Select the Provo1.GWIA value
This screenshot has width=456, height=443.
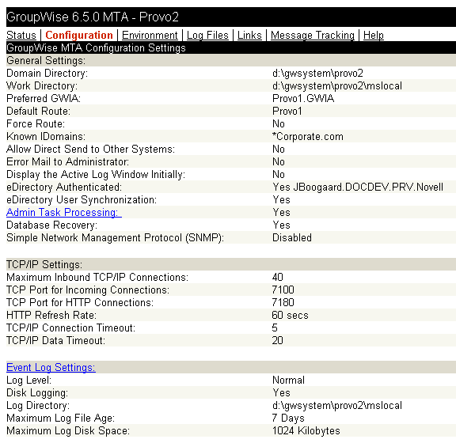click(x=303, y=99)
